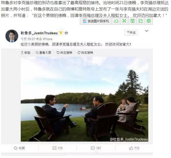
Task: Collapse the image using 收起
Action: [25, 53]
